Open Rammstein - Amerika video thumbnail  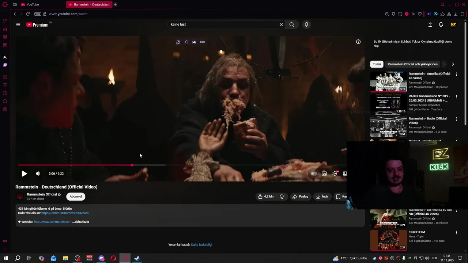click(x=388, y=81)
